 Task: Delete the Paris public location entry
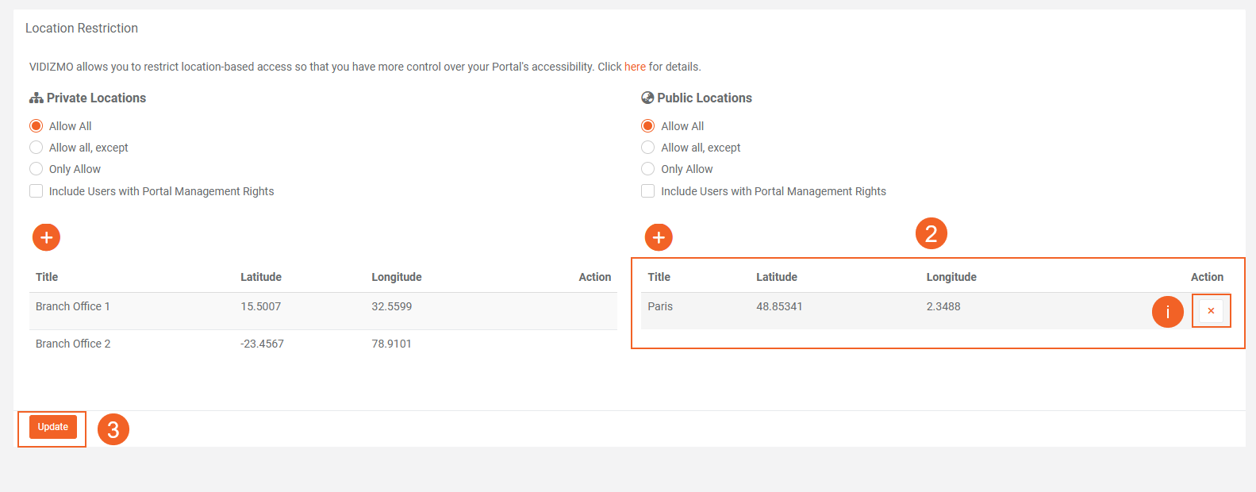tap(1211, 311)
